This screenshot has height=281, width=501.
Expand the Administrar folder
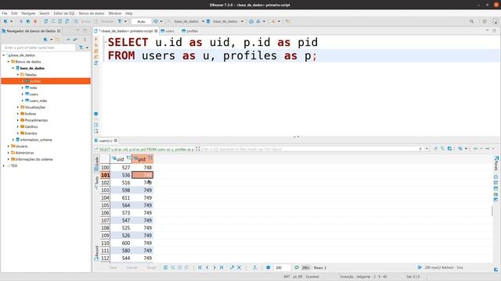coord(9,153)
